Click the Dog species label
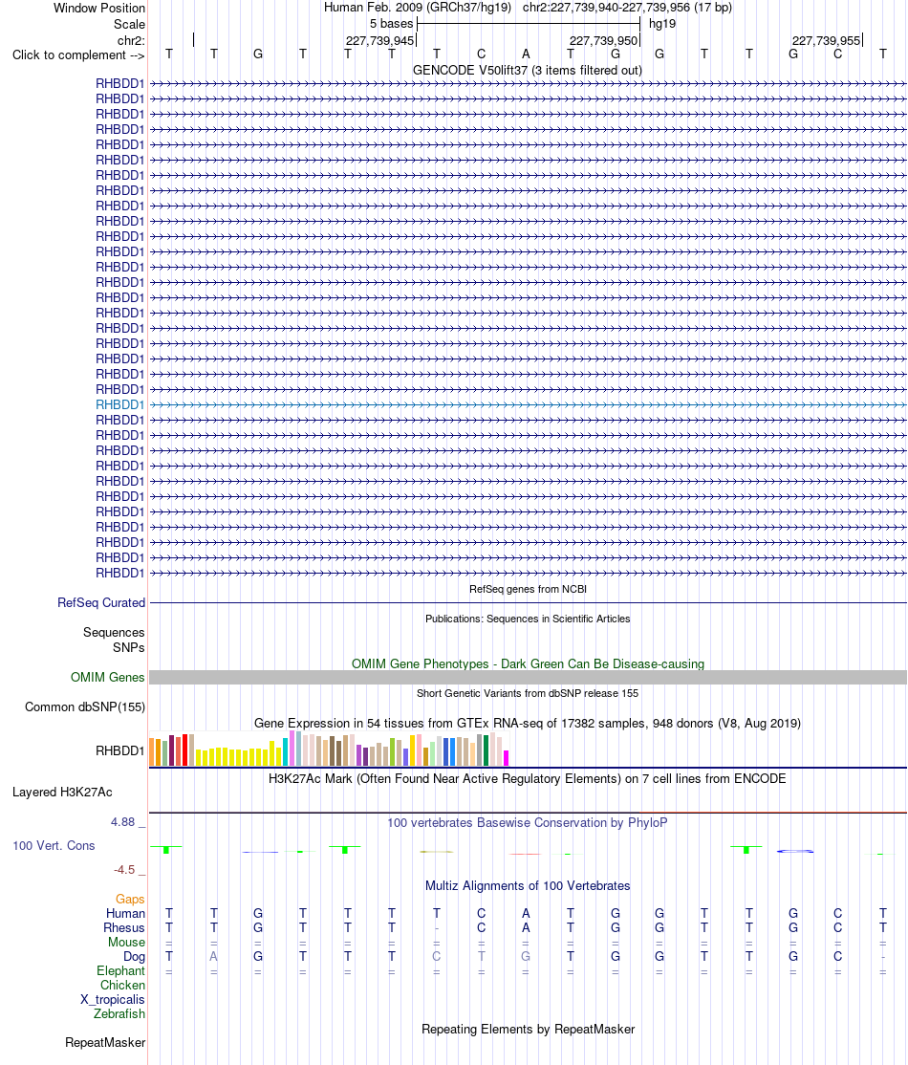Image resolution: width=908 pixels, height=1065 pixels. click(x=135, y=956)
